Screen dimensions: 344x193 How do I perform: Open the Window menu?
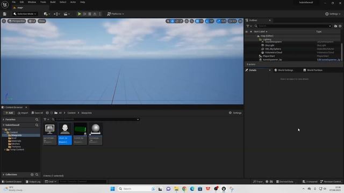32,2
